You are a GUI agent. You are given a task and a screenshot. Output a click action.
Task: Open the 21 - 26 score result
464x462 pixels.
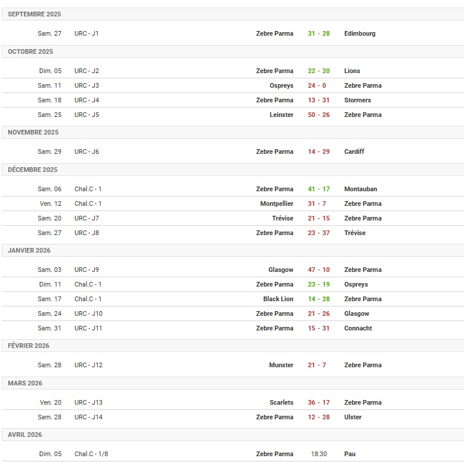(318, 314)
